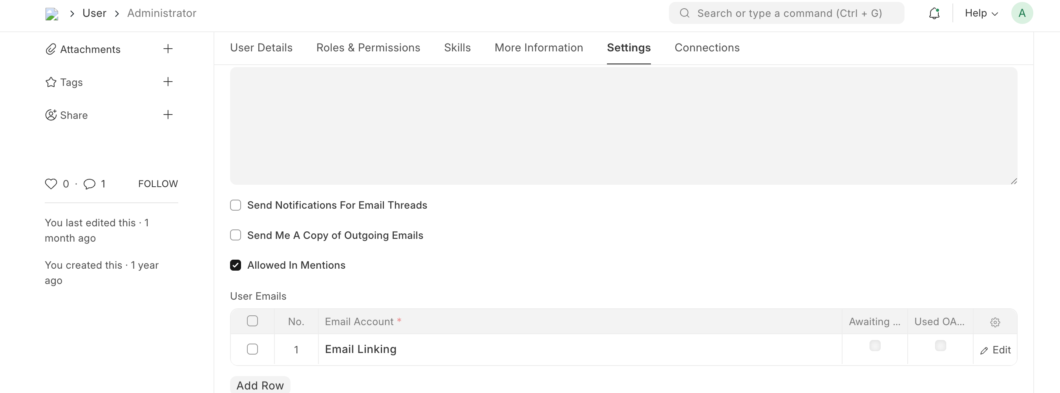This screenshot has width=1060, height=393.
Task: Uncheck Allowed In Mentions
Action: coord(236,265)
